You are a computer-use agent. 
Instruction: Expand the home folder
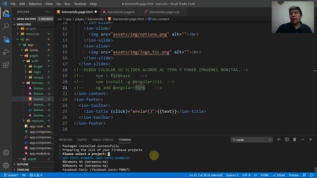pyautogui.click(x=34, y=50)
